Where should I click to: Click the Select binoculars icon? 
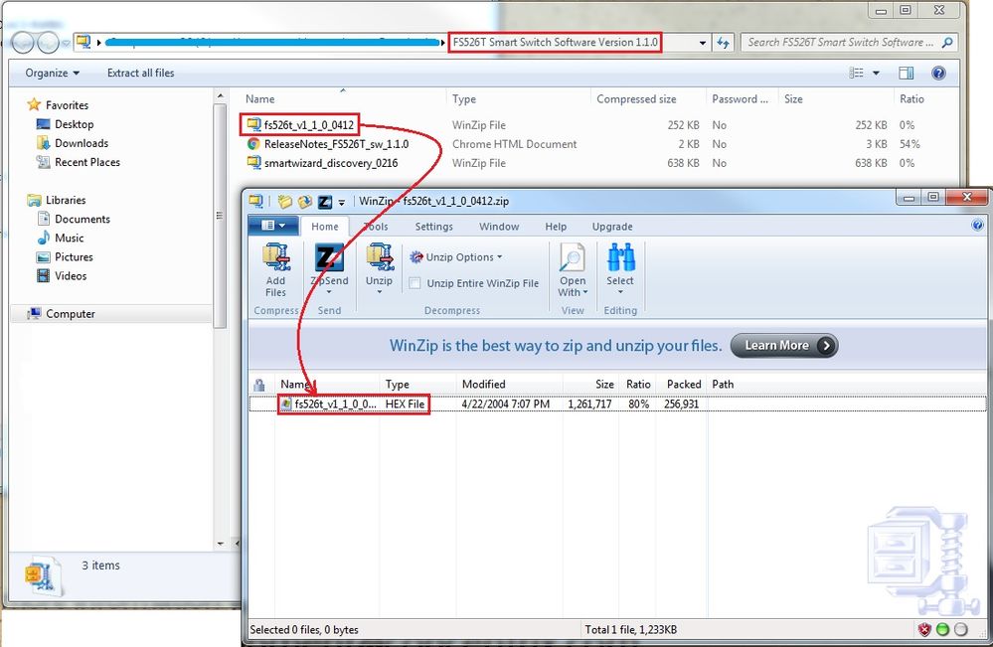(x=620, y=259)
